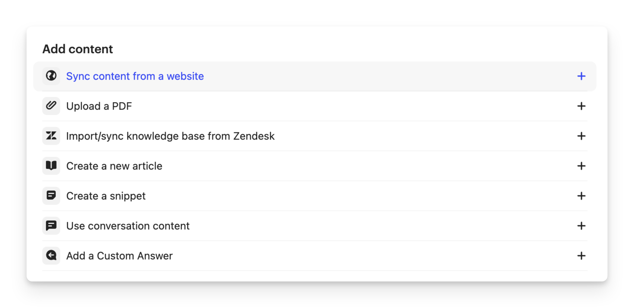The image size is (634, 308).
Task: Select Create a new article text
Action: (114, 166)
